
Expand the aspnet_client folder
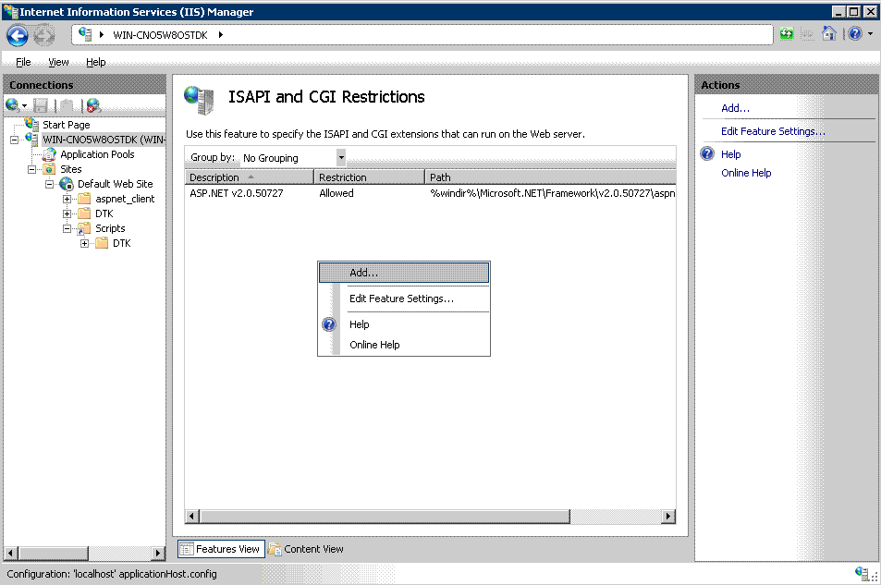click(67, 199)
